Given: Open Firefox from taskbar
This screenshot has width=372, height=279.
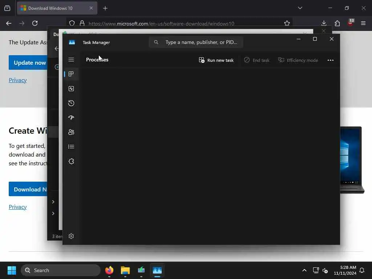Looking at the screenshot, I should [109, 270].
